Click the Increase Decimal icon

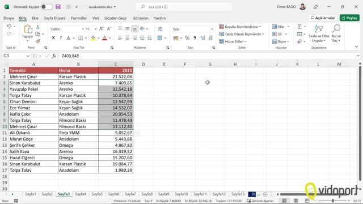coord(203,38)
